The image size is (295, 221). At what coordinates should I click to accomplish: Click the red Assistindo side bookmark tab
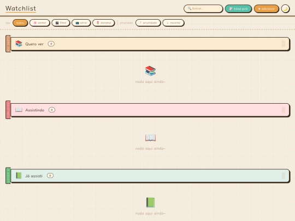pyautogui.click(x=8, y=110)
